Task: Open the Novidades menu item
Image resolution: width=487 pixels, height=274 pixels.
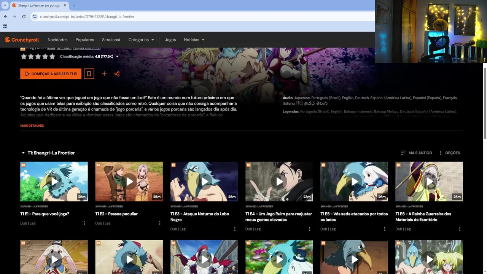Action: pos(57,40)
